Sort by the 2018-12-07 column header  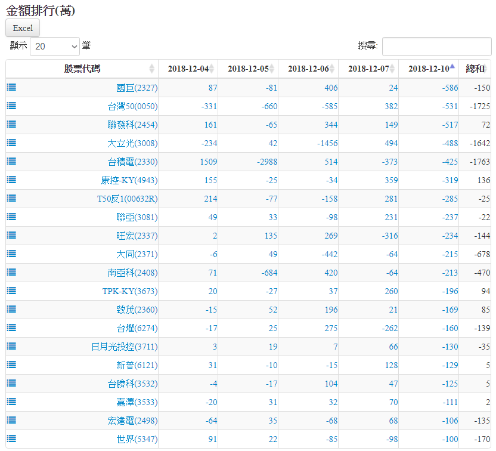[x=368, y=69]
